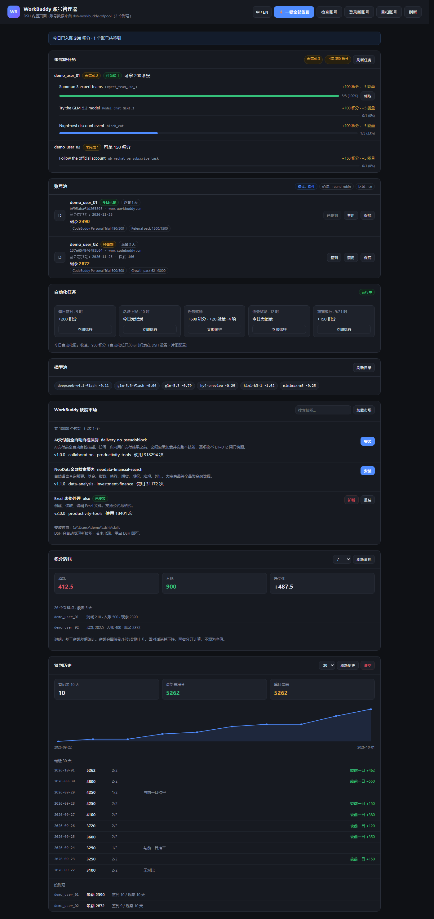This screenshot has height=919, width=434.
Task: Open the 签到历史 range dropdown showing 30
Action: [x=327, y=665]
